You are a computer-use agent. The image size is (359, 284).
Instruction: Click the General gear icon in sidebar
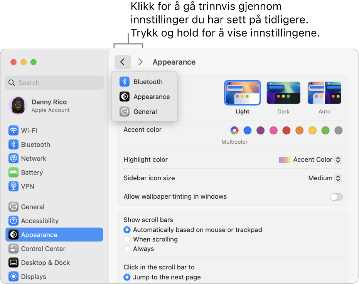[13, 207]
